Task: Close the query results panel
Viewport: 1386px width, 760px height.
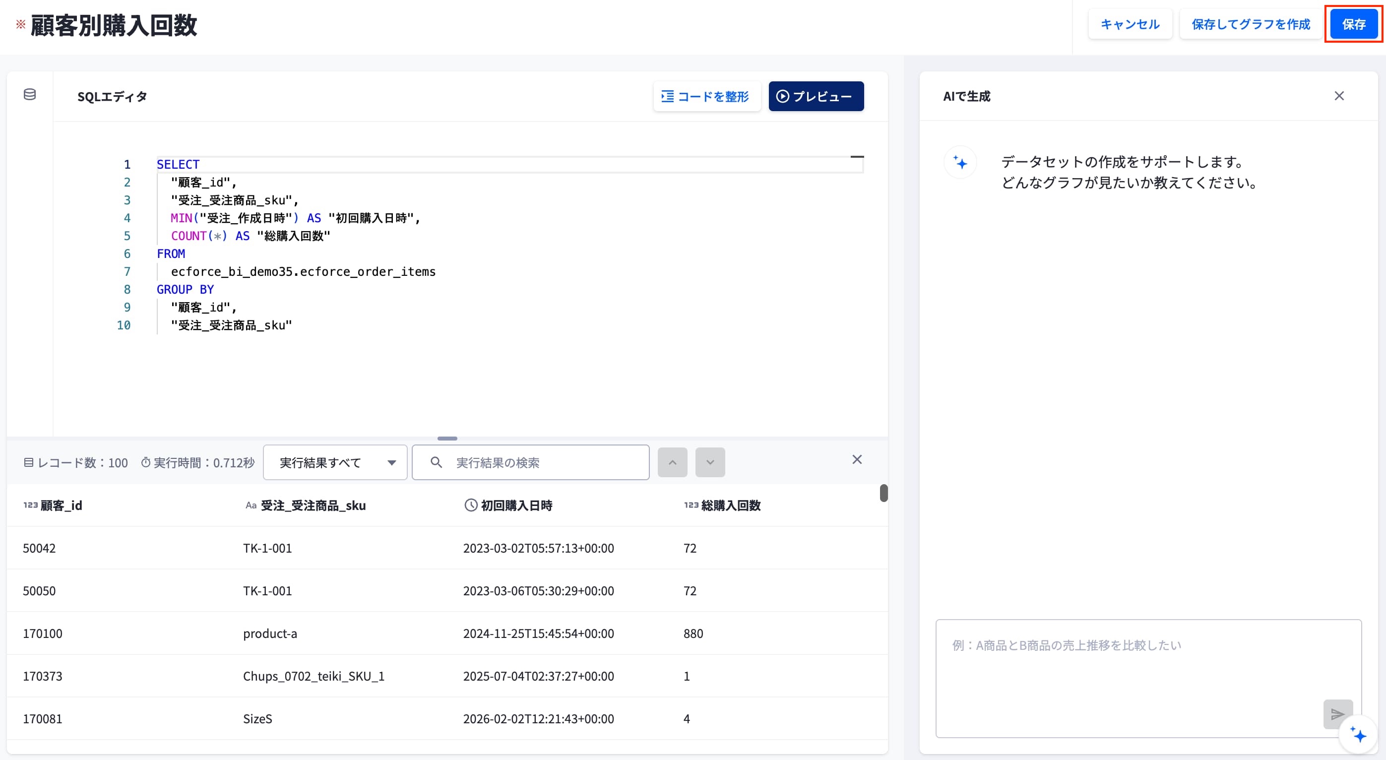Action: pos(857,460)
